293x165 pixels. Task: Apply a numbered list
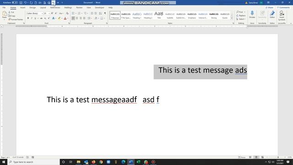(x=79, y=13)
